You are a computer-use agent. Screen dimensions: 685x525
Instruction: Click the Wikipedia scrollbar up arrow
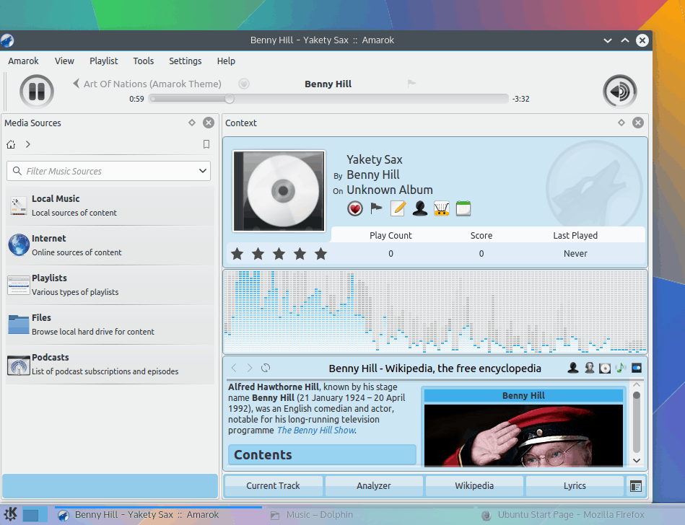(x=637, y=385)
